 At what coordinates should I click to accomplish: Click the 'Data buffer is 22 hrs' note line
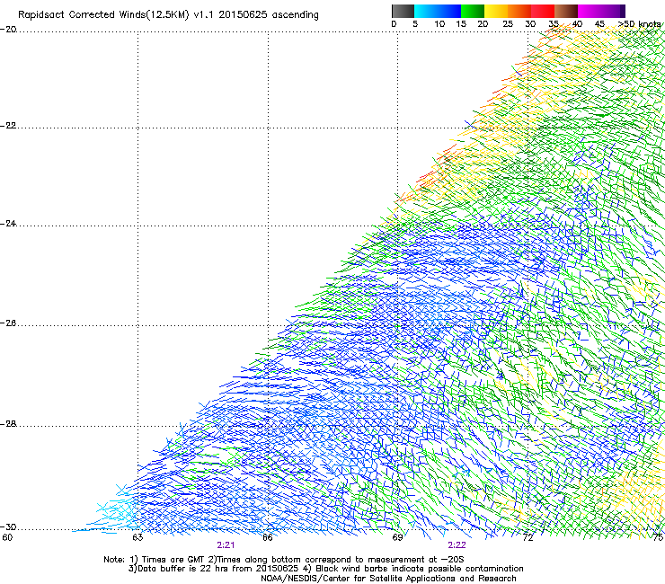pos(325,569)
